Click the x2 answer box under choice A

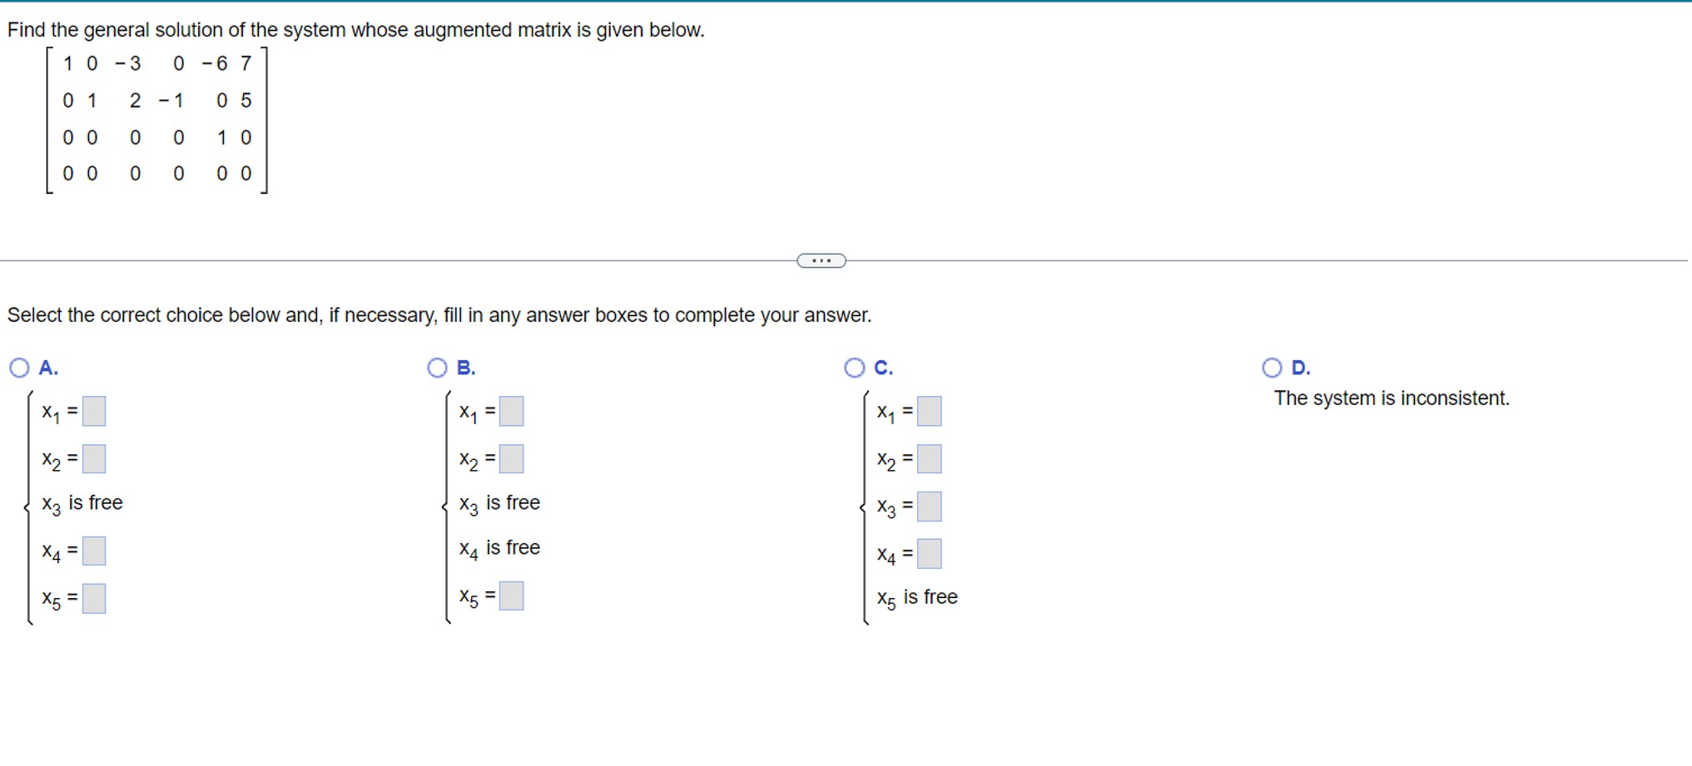tap(94, 457)
